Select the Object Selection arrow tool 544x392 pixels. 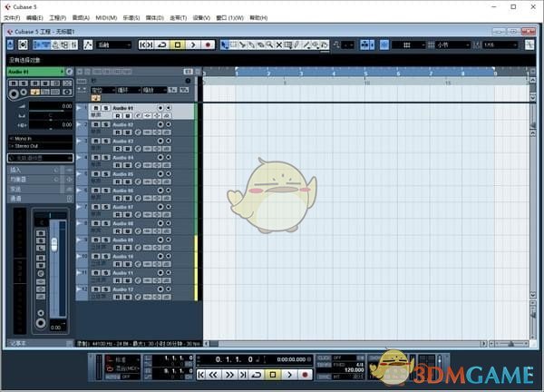225,44
